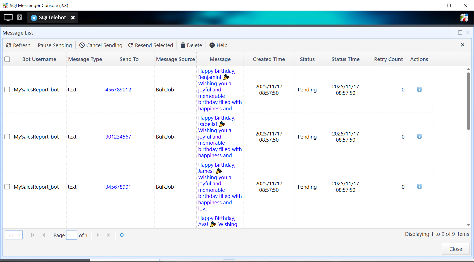Maximize the Message List panel
The width and height of the screenshot is (474, 262).
pyautogui.click(x=460, y=33)
